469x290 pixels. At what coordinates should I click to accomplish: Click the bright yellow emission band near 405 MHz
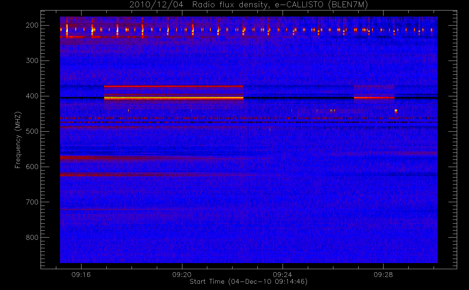pos(174,98)
